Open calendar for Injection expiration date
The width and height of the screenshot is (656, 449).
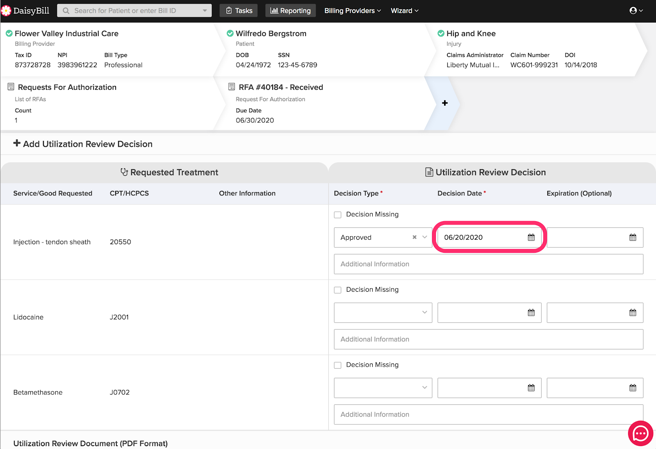pos(633,238)
